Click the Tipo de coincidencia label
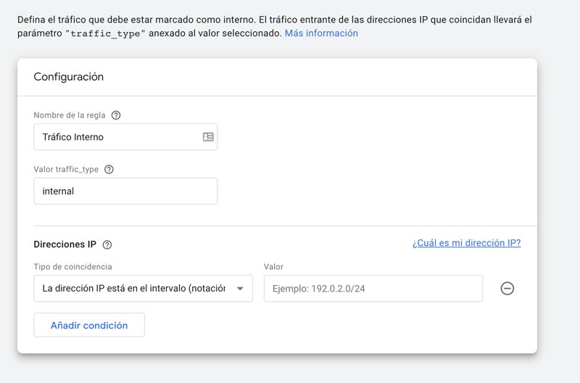 pyautogui.click(x=73, y=266)
